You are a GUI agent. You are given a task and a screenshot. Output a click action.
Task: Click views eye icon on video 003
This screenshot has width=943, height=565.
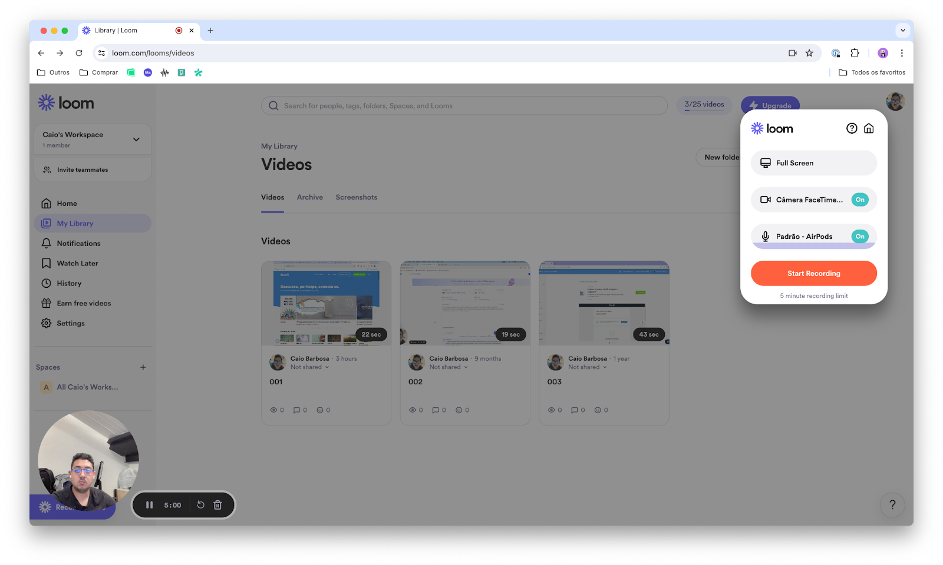552,410
